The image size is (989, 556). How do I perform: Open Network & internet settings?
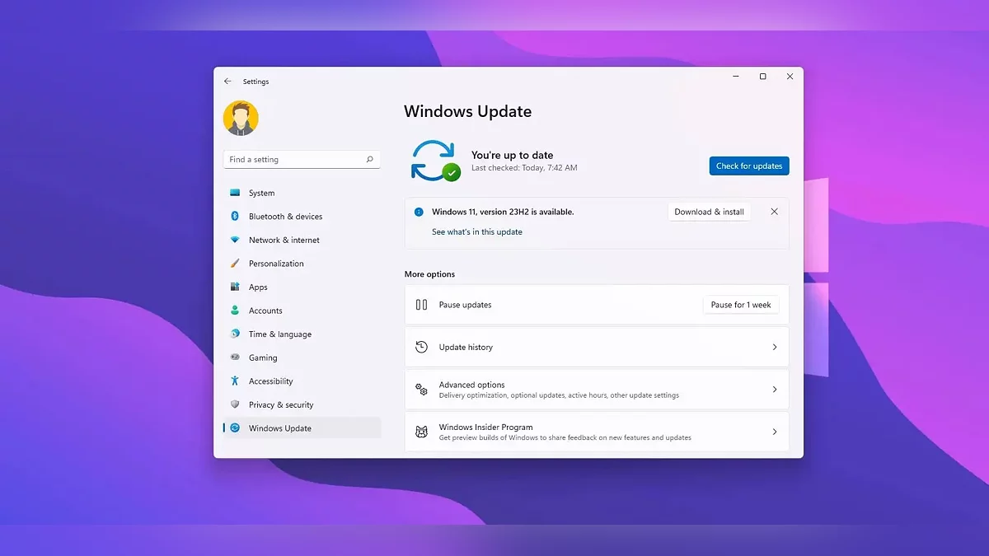pos(302,240)
